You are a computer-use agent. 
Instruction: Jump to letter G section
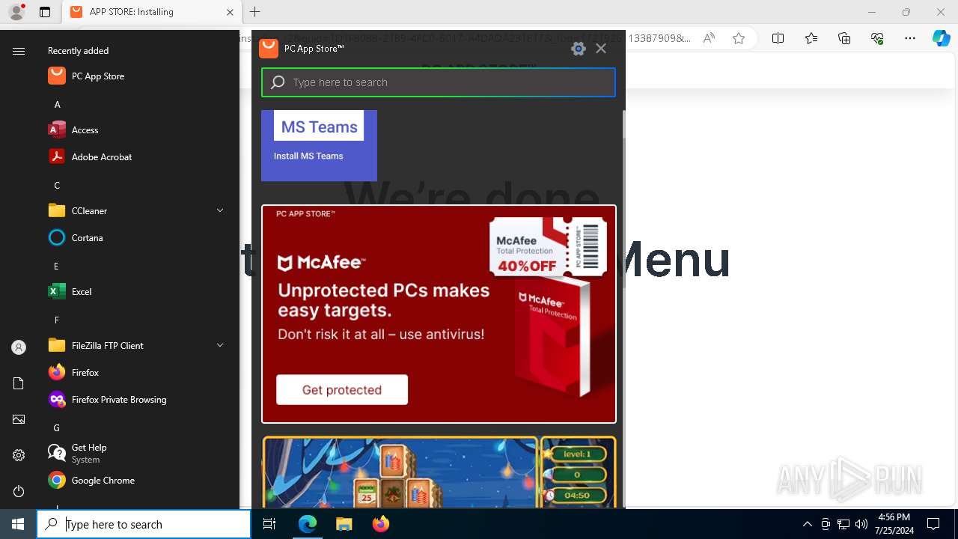[57, 428]
